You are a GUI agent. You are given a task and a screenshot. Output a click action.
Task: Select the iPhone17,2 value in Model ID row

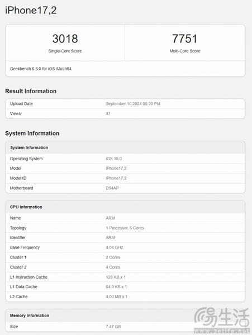[x=116, y=178]
